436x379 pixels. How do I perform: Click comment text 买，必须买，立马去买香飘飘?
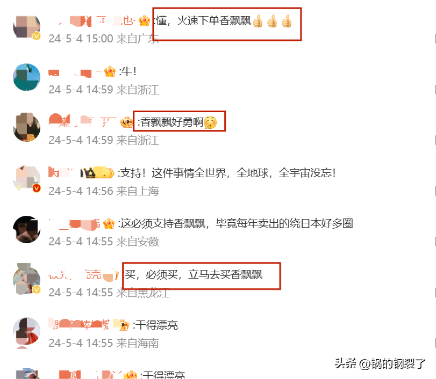coord(193,275)
